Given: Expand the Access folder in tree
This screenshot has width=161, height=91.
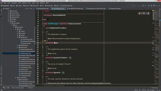Looking at the screenshot, I should point(17,31).
